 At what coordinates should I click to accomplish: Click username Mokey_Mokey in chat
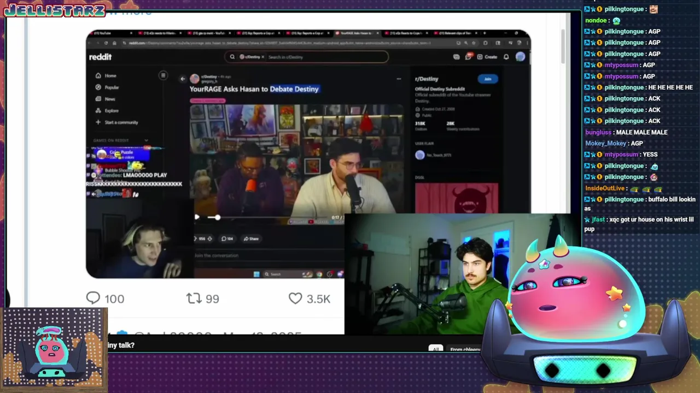[605, 143]
